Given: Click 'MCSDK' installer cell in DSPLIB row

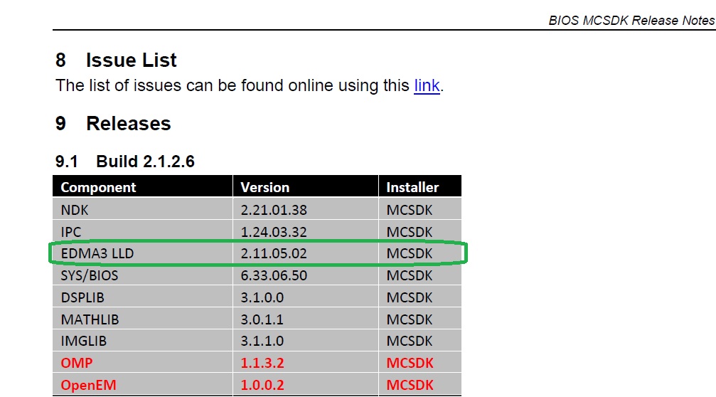Looking at the screenshot, I should click(420, 297).
